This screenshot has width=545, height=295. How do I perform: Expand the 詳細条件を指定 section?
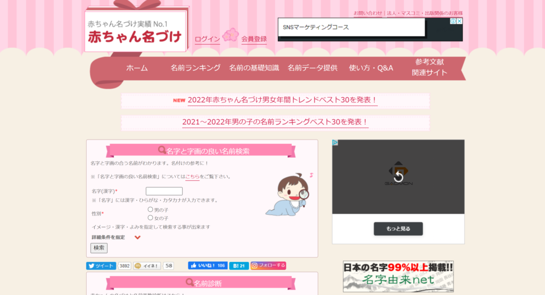137,237
